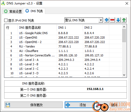Enable 显示 IPv6 DNS 列表 checkbox
The width and height of the screenshot is (131, 112).
point(6,20)
